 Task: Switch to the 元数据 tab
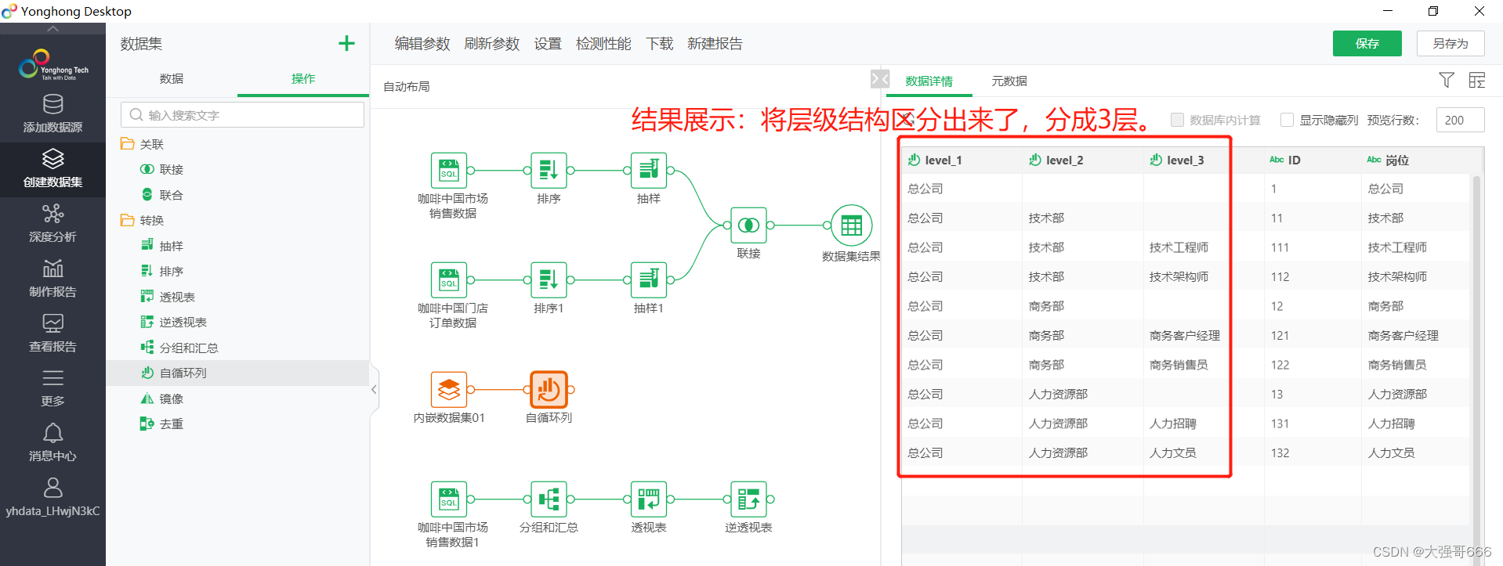[x=1009, y=81]
